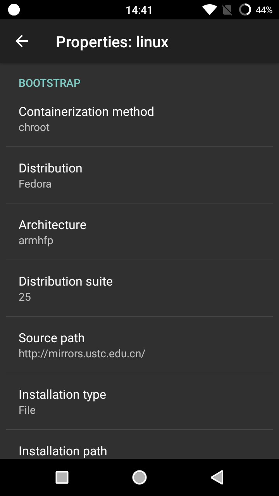Screen dimensions: 279x496
Task: Tap the 'Properties: linux' title
Action: click(x=112, y=42)
